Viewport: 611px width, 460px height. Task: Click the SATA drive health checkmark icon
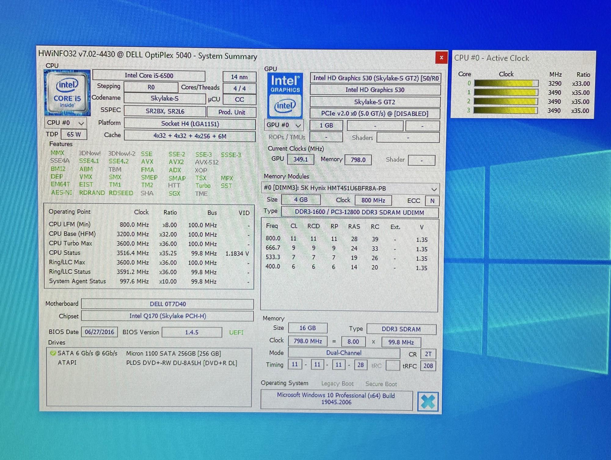click(x=53, y=353)
